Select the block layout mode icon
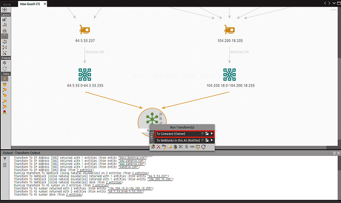The width and height of the screenshot is (341, 203). [5, 25]
